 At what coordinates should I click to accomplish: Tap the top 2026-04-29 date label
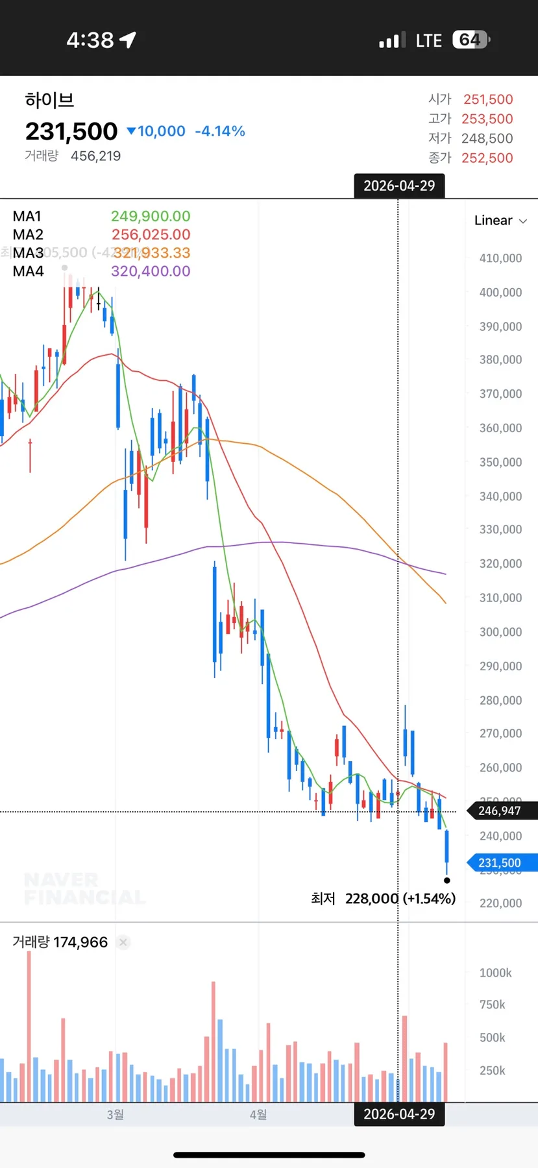pos(399,186)
